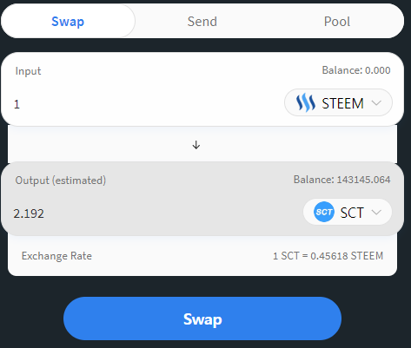Click the Output (estimated) label
This screenshot has height=348, width=411.
click(x=61, y=181)
